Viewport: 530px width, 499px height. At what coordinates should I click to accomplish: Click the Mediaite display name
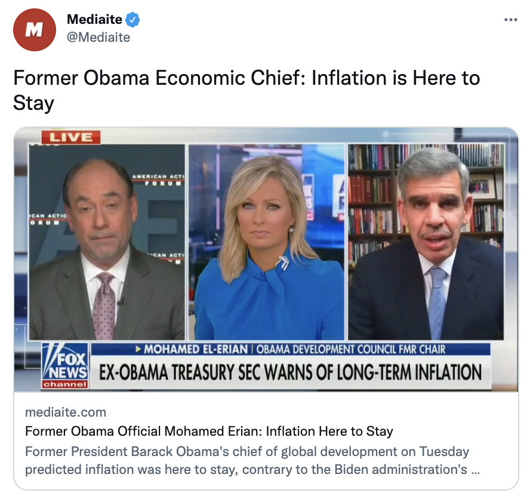click(x=94, y=19)
